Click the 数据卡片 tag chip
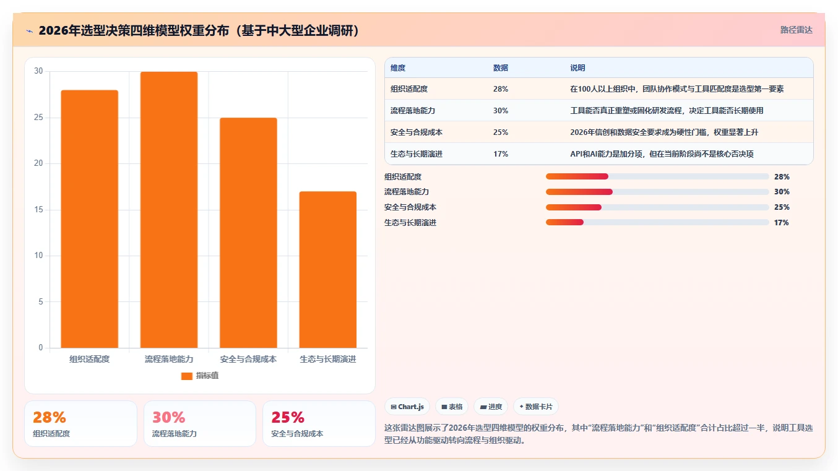Viewport: 838px width, 471px height. tap(536, 407)
